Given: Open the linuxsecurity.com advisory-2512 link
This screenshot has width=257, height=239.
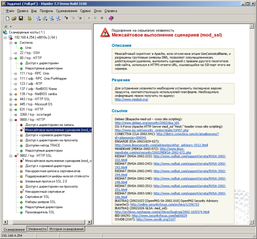Looking at the screenshot, I should [161, 145].
